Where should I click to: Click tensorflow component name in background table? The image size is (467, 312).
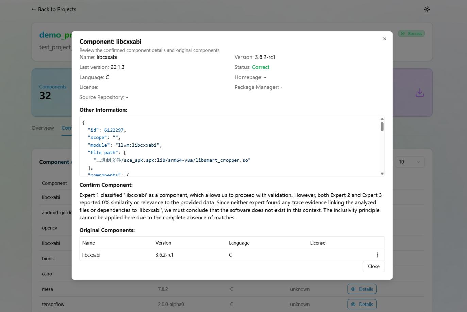click(x=53, y=304)
